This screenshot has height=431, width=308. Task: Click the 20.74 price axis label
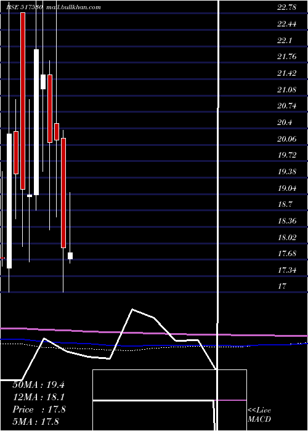pos(287,106)
